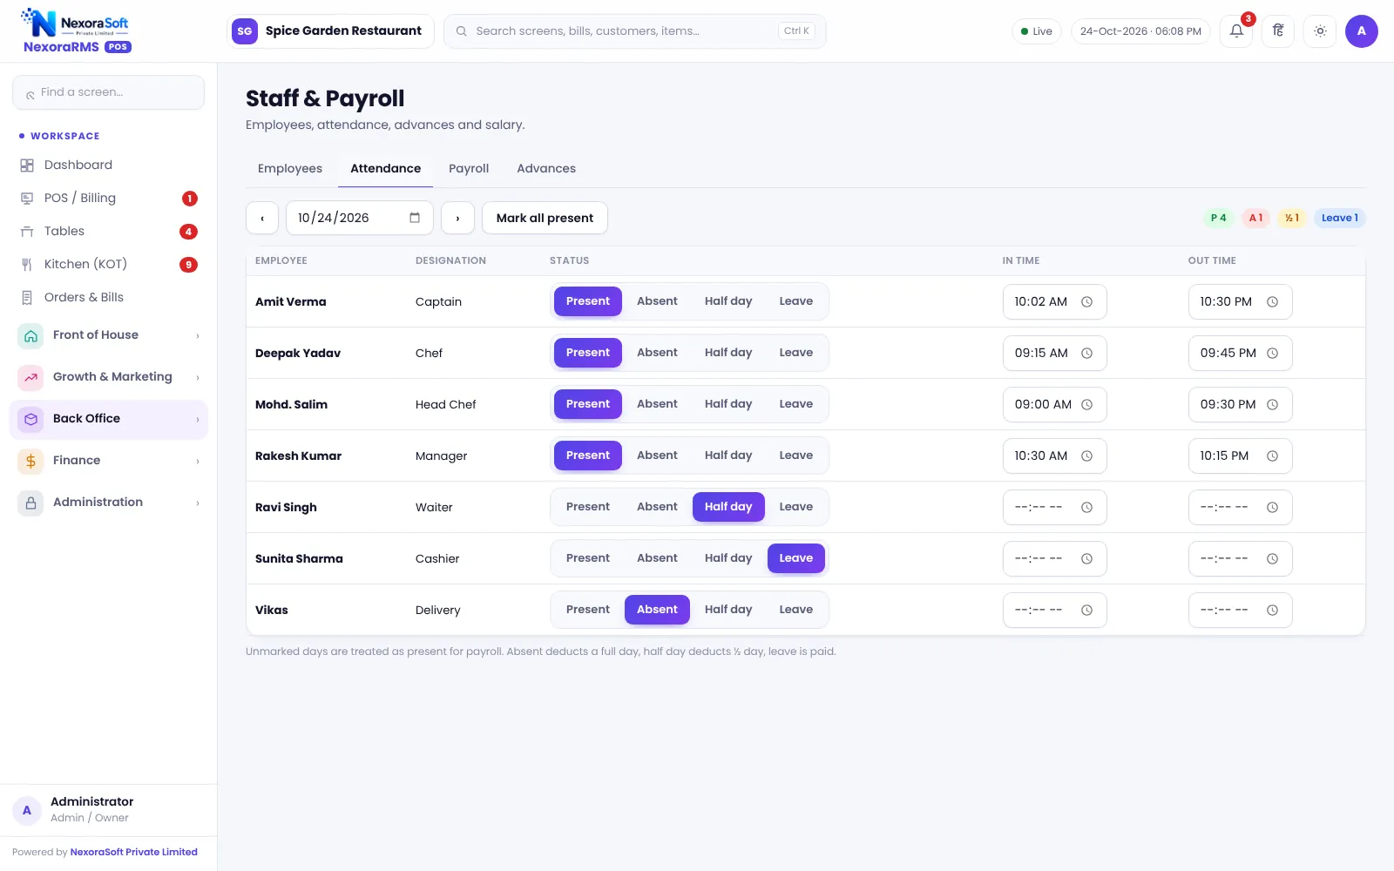The height and width of the screenshot is (871, 1394).
Task: Open the Tables screen
Action: click(109, 232)
